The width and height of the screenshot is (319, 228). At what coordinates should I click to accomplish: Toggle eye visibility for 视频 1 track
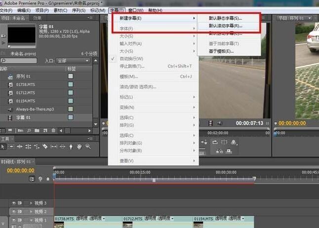[x=14, y=220]
